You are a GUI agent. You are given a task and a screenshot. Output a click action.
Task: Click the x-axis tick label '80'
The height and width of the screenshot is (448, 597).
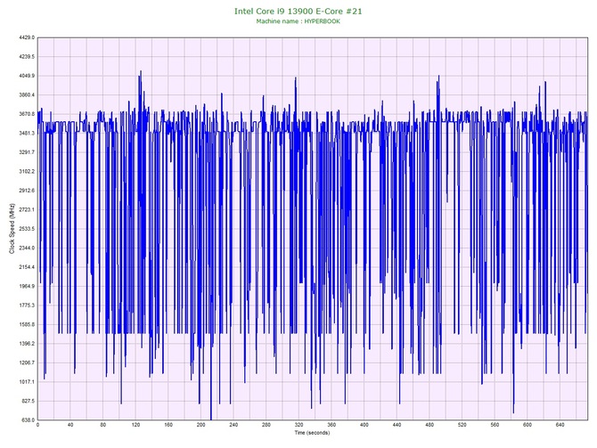point(102,425)
